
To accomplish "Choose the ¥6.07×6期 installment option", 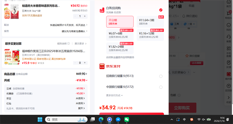I will [x=120, y=35].
